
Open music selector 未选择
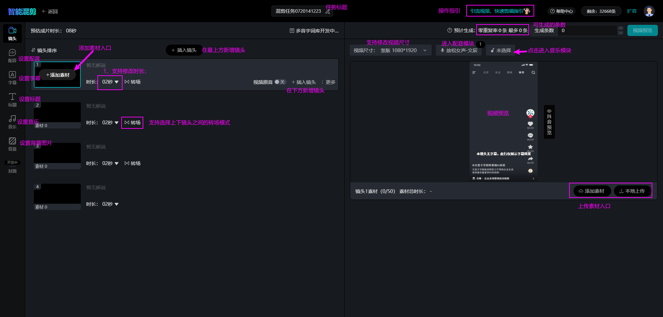(501, 50)
